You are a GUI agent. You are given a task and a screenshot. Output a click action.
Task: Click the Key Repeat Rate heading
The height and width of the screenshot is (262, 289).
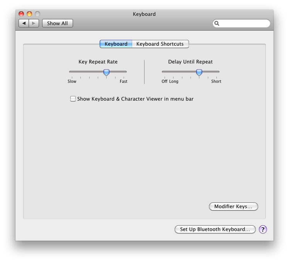(x=98, y=62)
